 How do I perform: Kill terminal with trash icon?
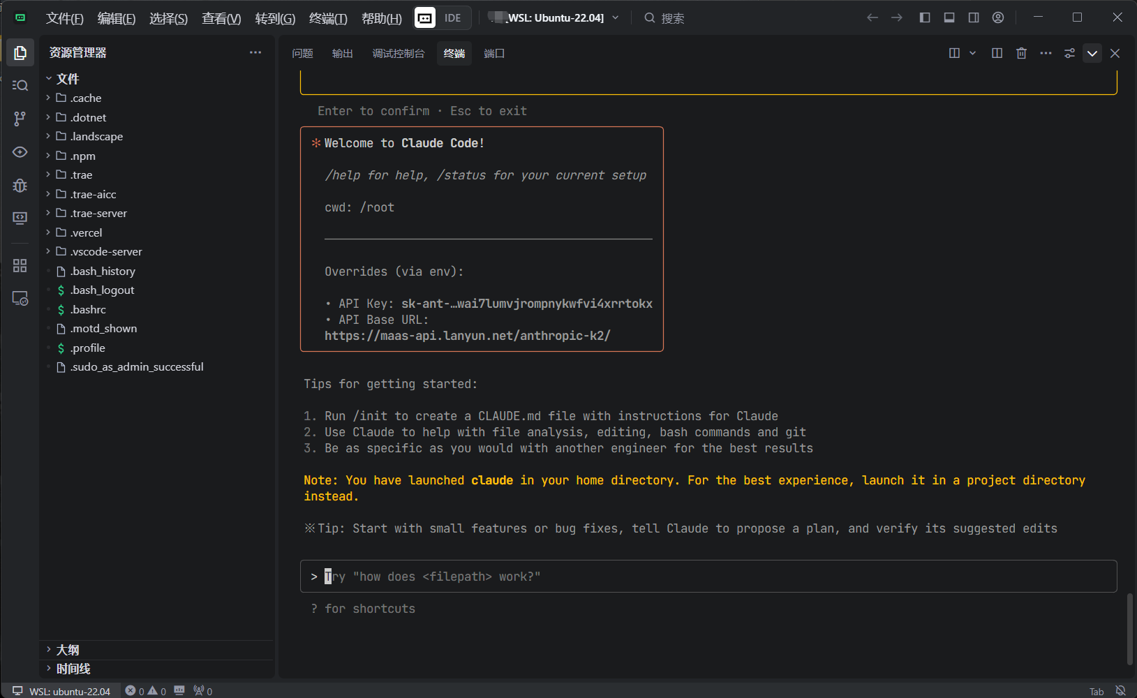[1021, 54]
